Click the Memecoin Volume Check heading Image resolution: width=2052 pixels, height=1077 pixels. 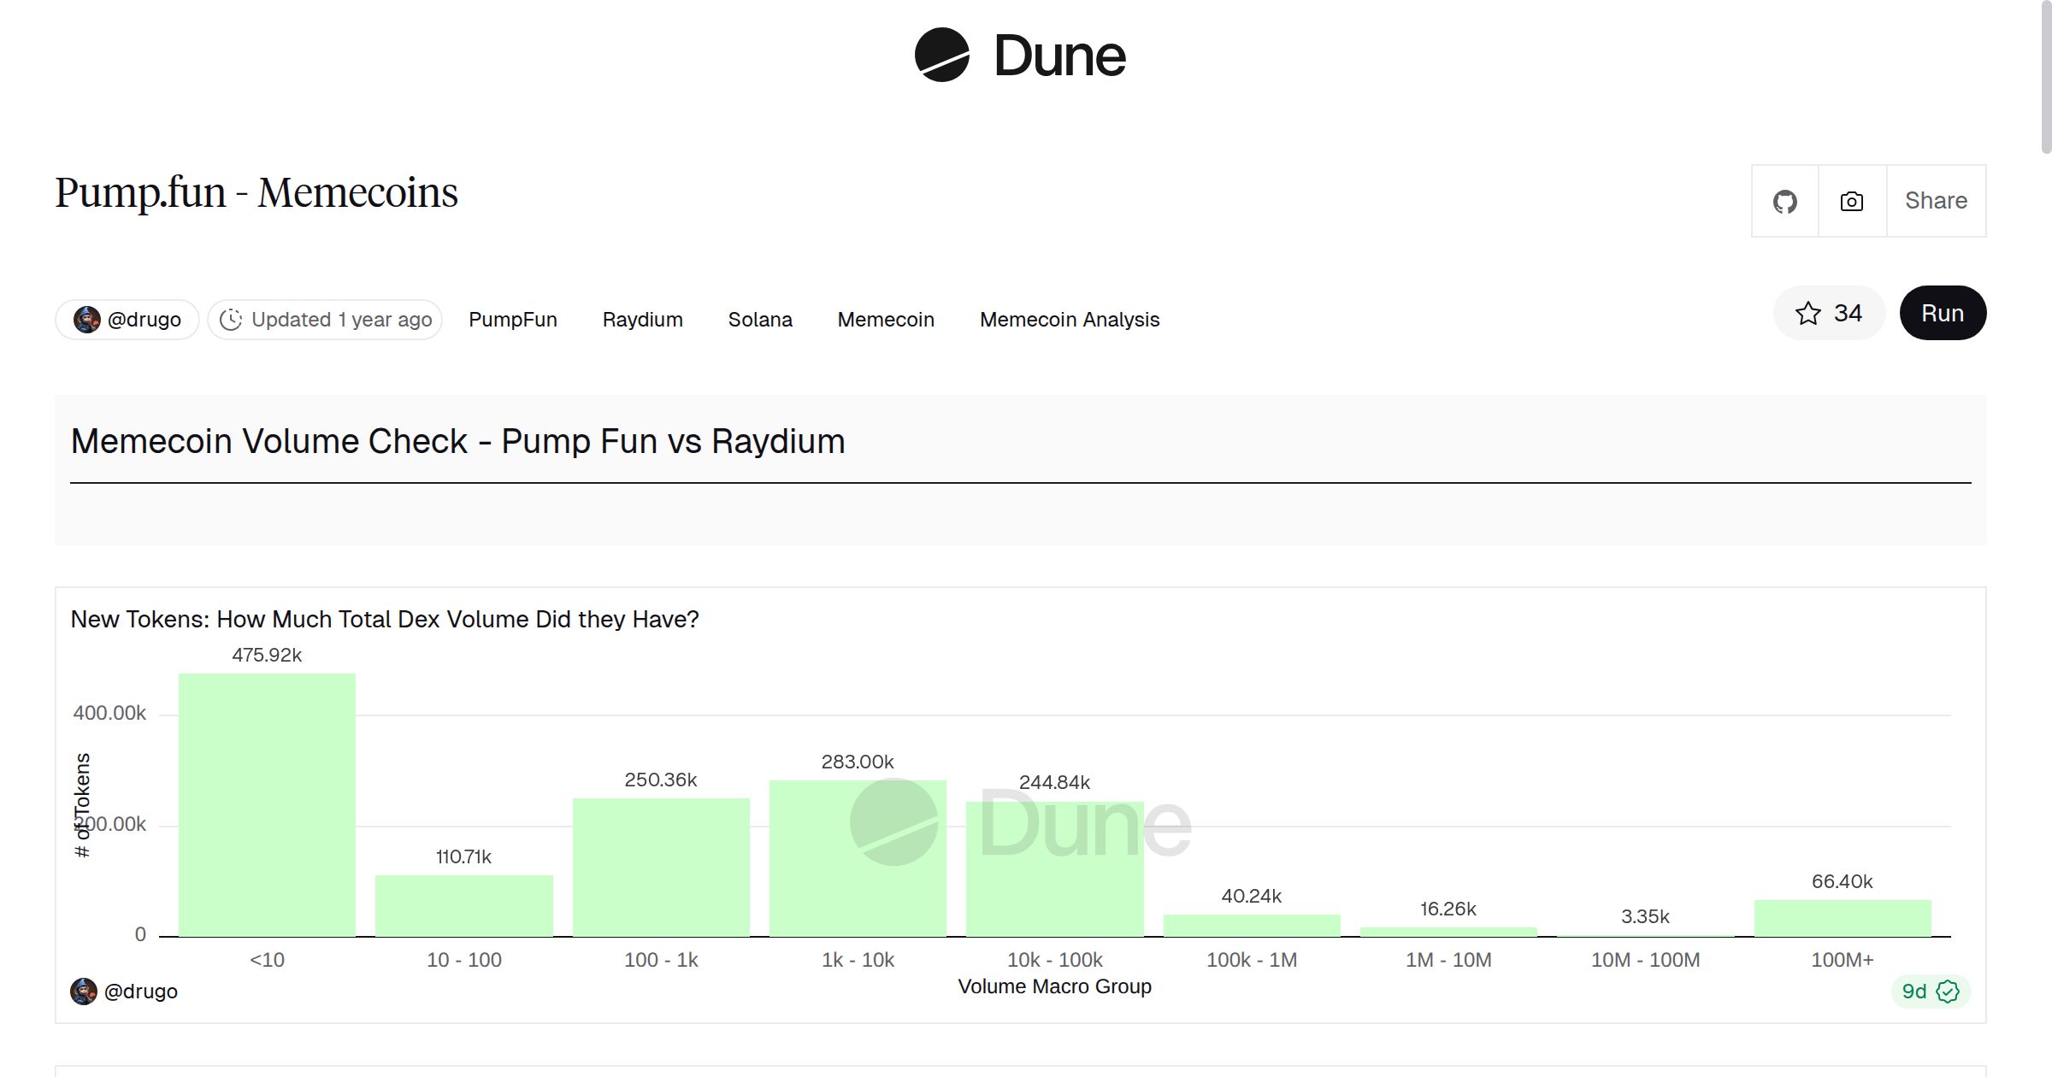[x=458, y=441]
